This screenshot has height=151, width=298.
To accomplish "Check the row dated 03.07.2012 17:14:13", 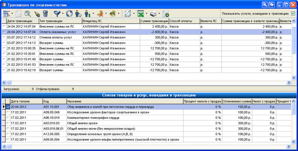I will (4, 43).
